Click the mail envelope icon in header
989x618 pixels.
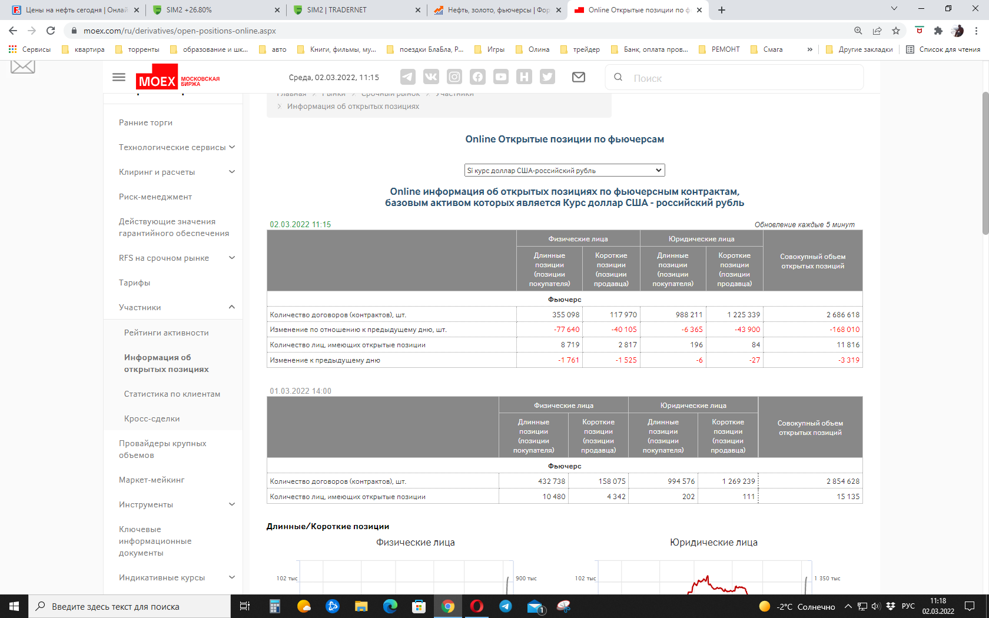tap(579, 77)
